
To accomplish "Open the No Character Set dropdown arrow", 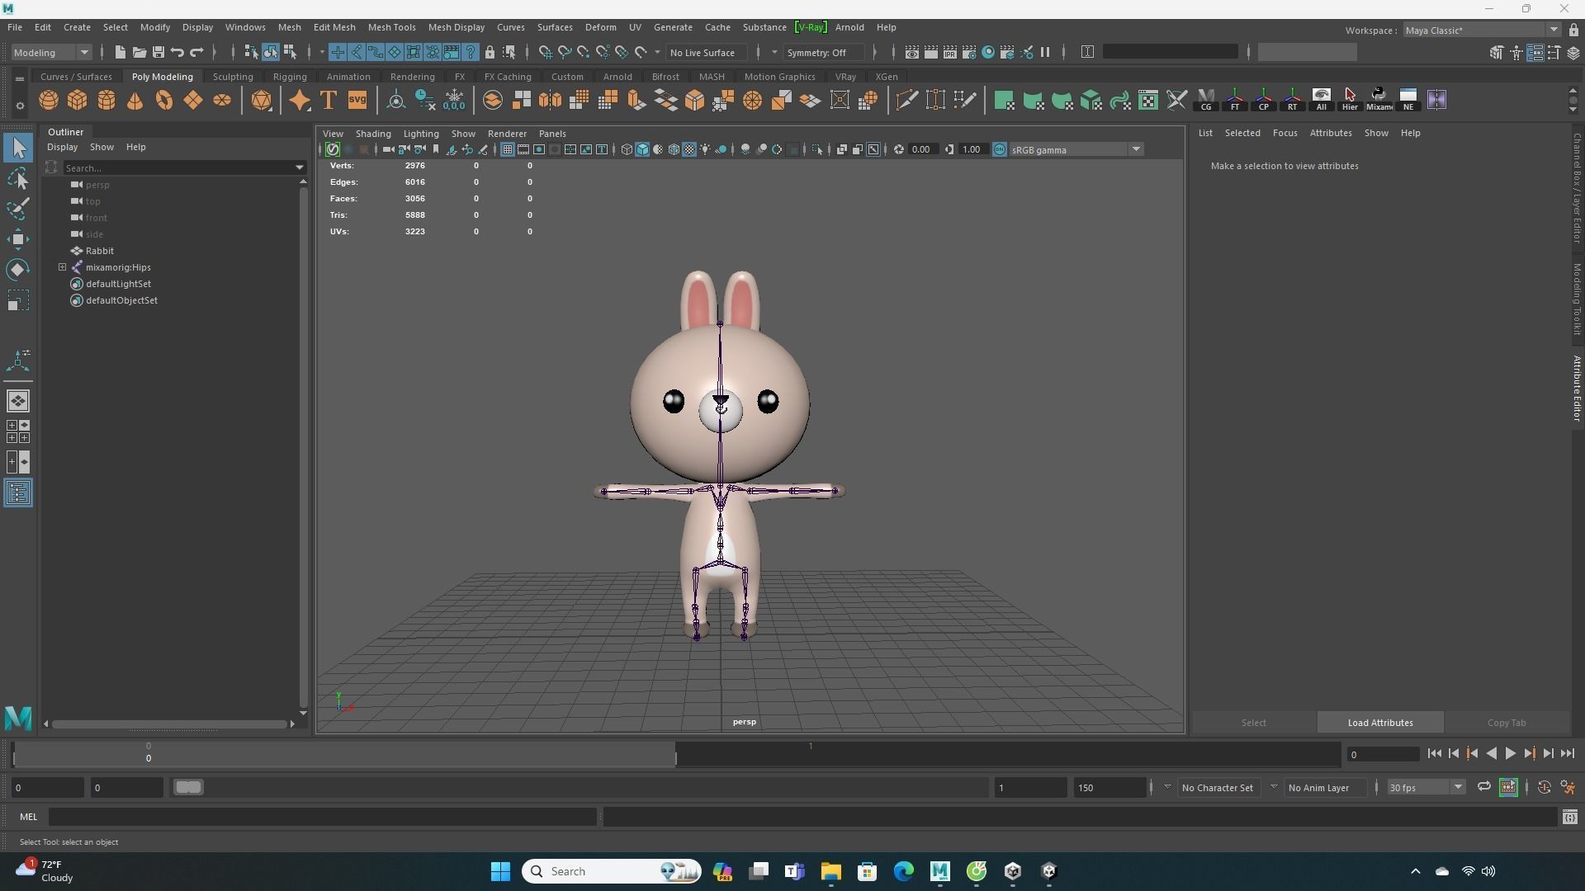I will tap(1167, 787).
